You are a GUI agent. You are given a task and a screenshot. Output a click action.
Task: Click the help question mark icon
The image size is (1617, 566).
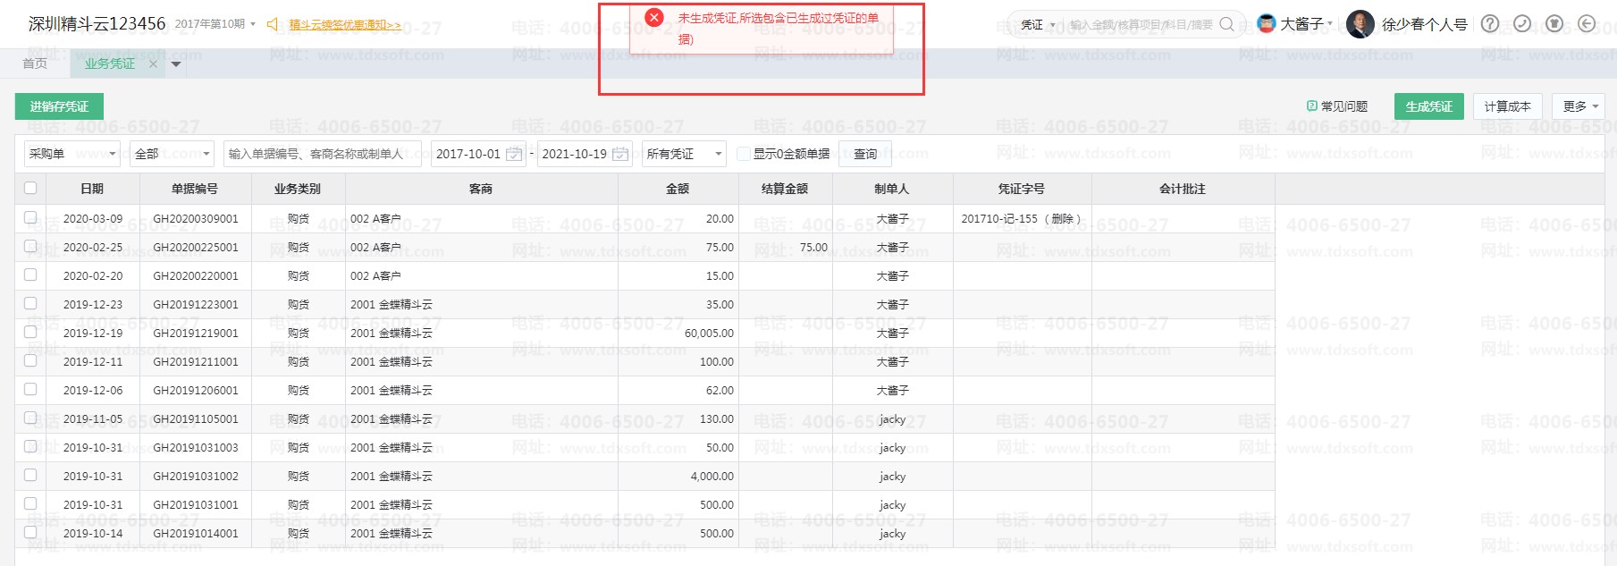coord(1489,24)
